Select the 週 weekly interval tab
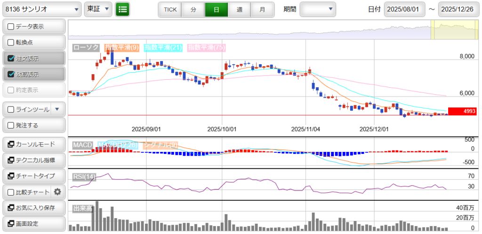The width and height of the screenshot is (482, 234). [x=239, y=9]
